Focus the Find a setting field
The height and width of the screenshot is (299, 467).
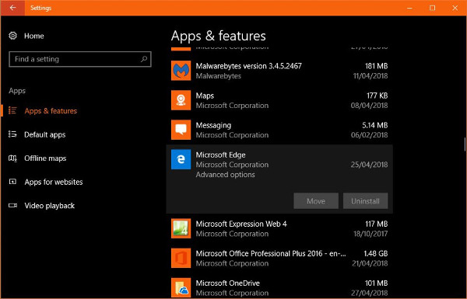coord(80,59)
